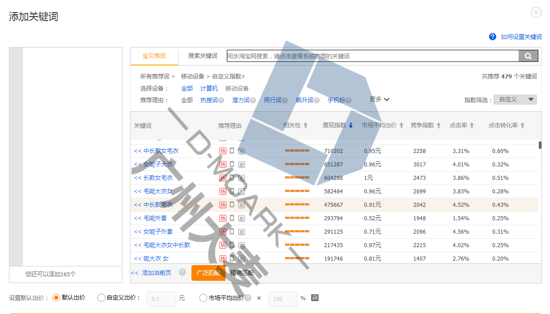Viewport: 550px width, 314px height.
Task: Click the help icon beside 飙升词
Action: point(316,100)
